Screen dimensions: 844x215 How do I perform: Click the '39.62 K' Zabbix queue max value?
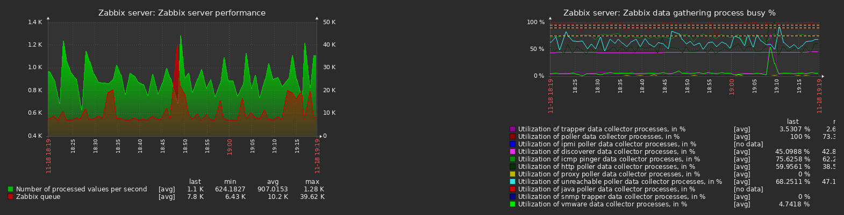[x=311, y=197]
